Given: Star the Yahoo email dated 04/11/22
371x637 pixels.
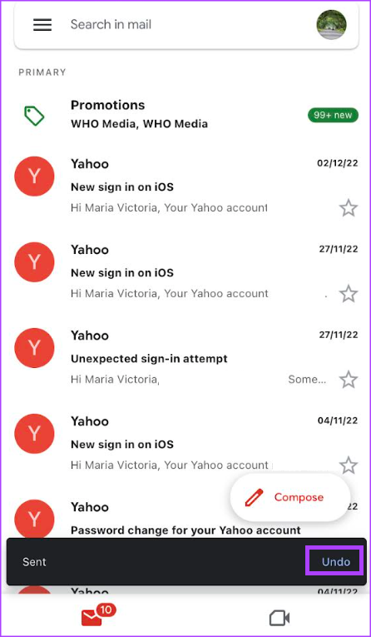Looking at the screenshot, I should point(349,465).
